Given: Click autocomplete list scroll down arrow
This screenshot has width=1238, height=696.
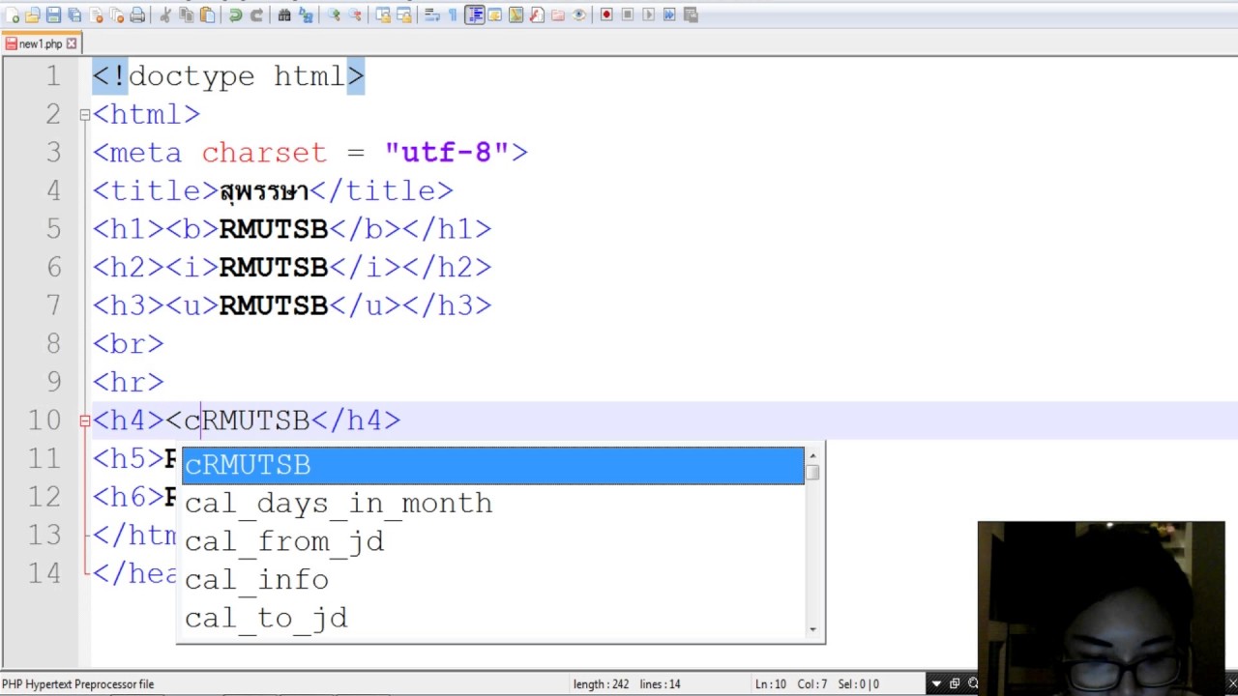Looking at the screenshot, I should click(812, 629).
